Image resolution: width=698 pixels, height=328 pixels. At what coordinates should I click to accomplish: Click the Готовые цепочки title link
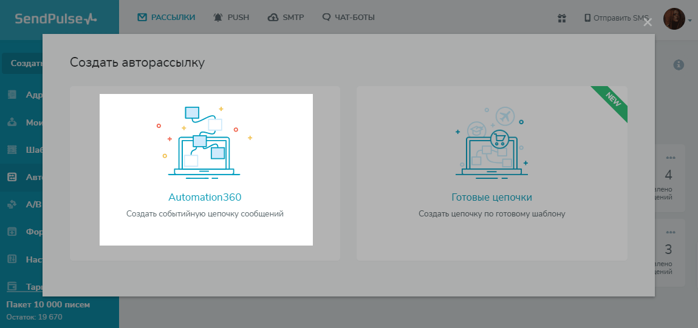tap(492, 197)
